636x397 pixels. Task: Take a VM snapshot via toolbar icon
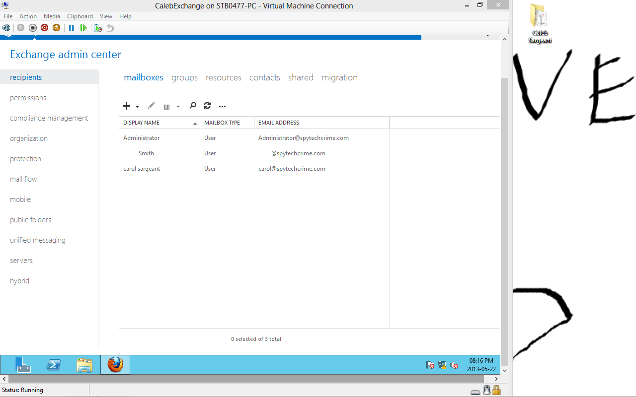[98, 28]
